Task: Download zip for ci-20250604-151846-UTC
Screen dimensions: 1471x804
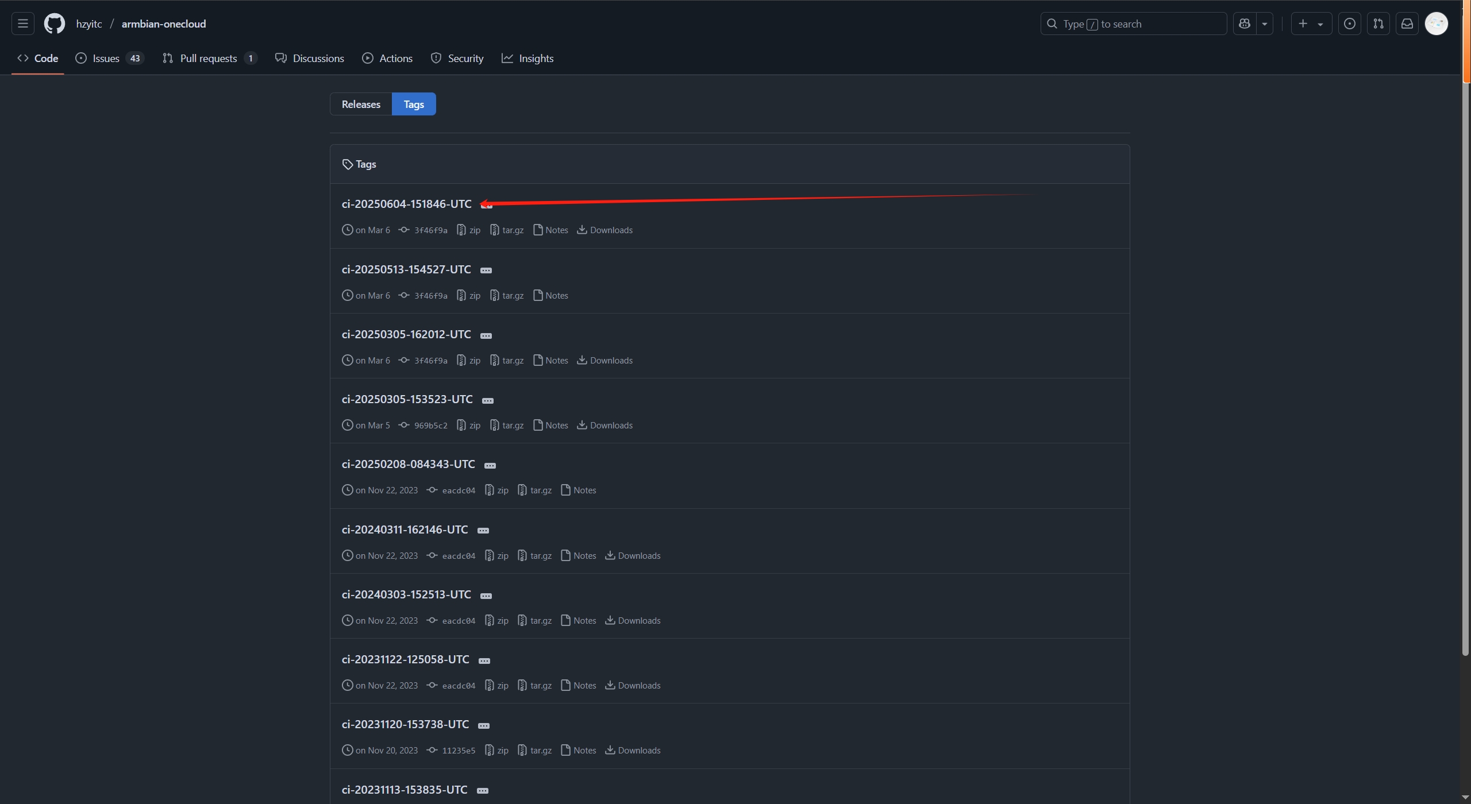Action: pos(468,230)
